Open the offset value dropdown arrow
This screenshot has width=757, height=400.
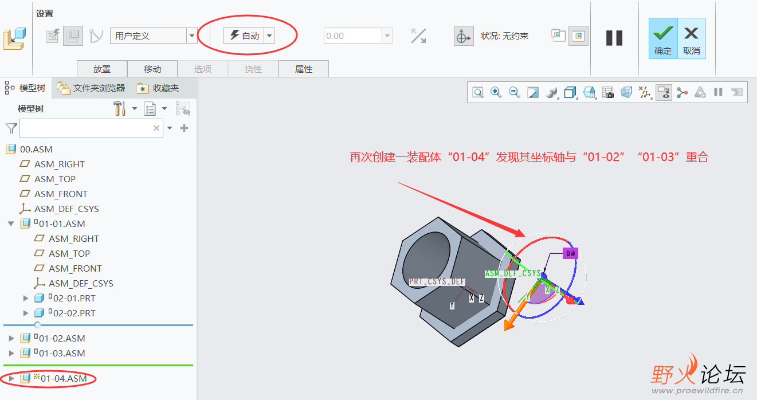click(388, 36)
